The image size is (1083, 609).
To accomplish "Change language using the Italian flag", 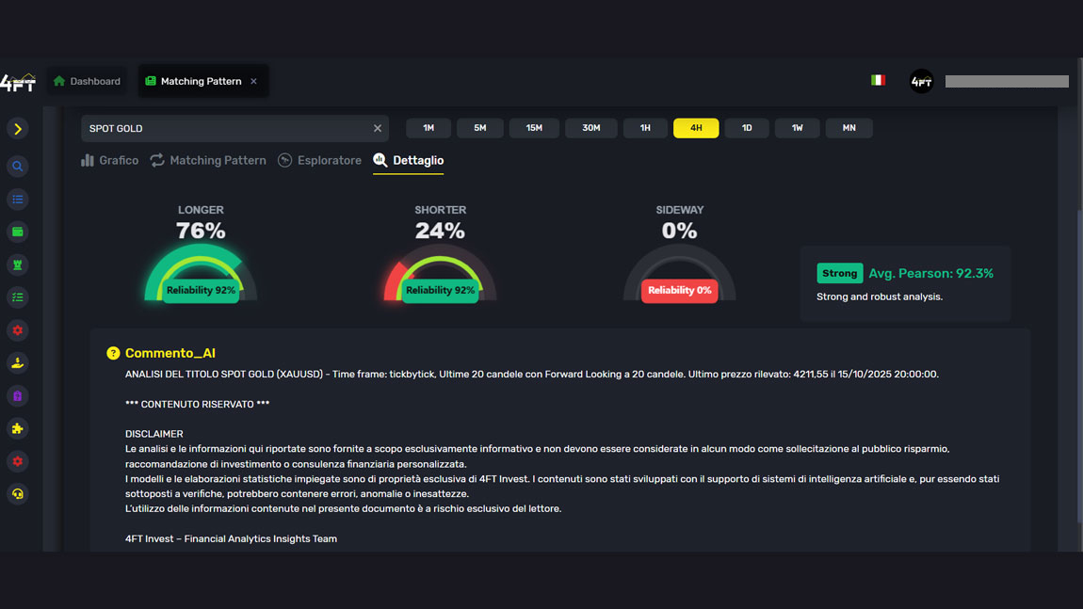I will point(878,81).
